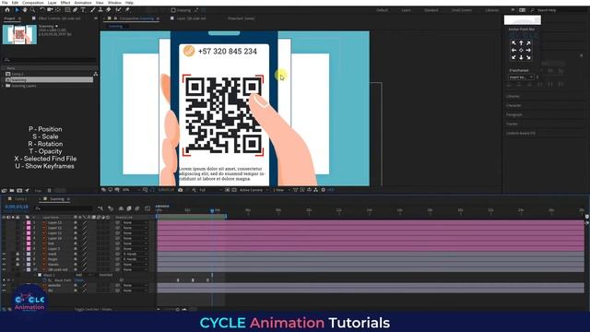Open the Mask 1 mode dropdown Add

83,275
